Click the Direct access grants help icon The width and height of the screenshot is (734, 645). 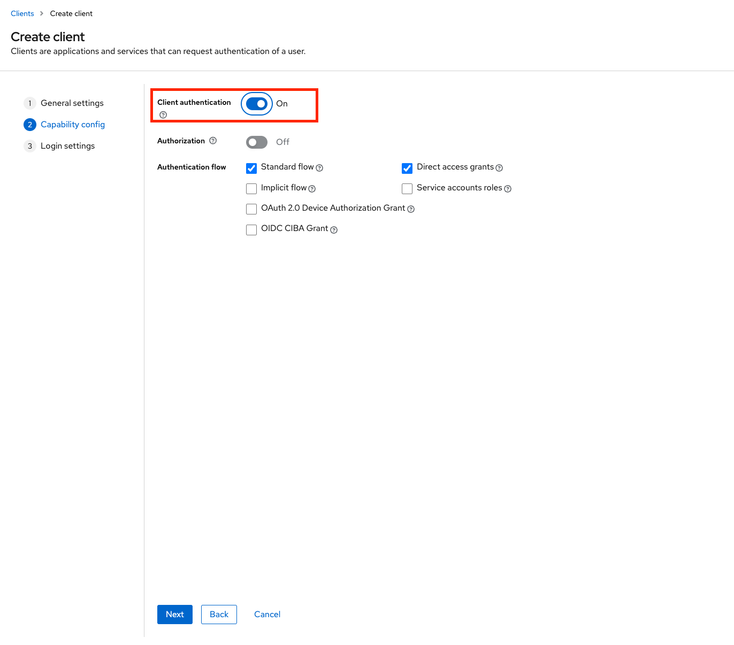[x=499, y=168]
